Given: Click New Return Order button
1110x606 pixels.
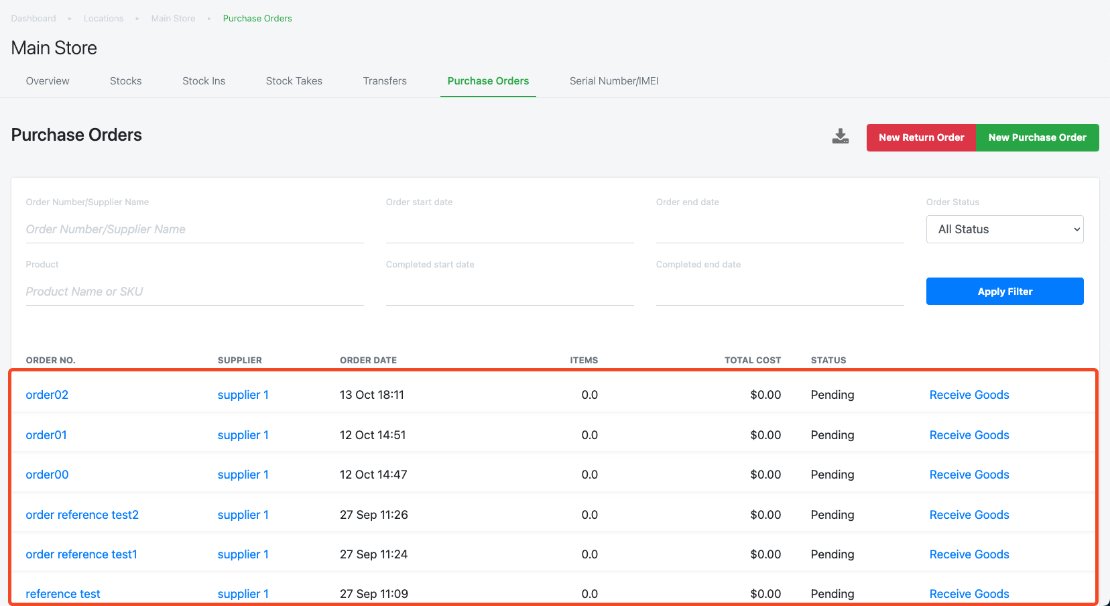Looking at the screenshot, I should pyautogui.click(x=921, y=137).
